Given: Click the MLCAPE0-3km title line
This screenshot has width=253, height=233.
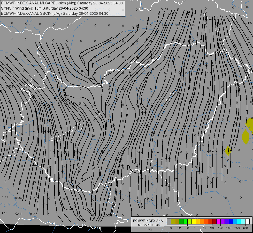Looking at the screenshot, I should [62, 3].
